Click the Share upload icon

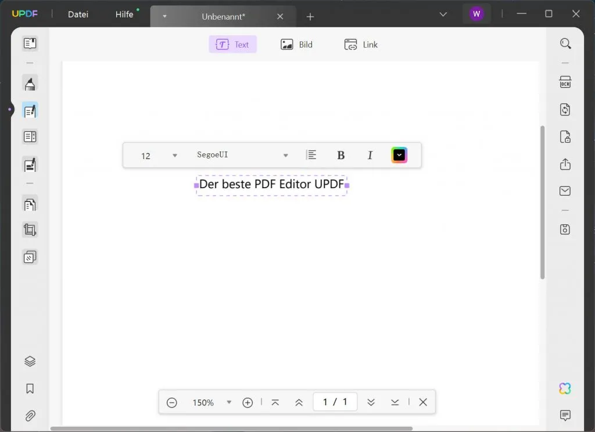click(x=565, y=164)
